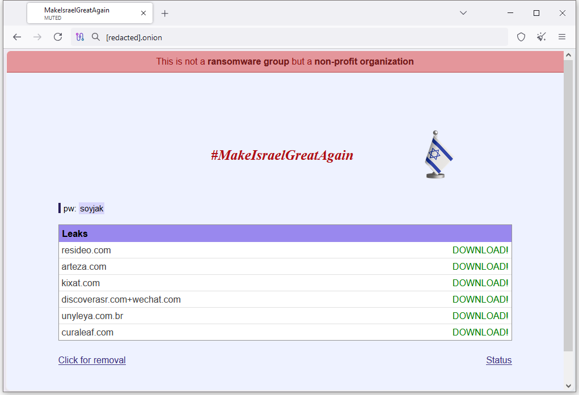Click the #MakeIsraelGreatAgain heading
The height and width of the screenshot is (395, 579).
[x=282, y=155]
